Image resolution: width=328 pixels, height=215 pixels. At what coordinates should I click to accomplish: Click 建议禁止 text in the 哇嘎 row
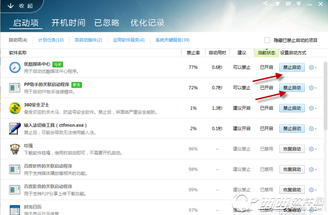[x=241, y=149]
